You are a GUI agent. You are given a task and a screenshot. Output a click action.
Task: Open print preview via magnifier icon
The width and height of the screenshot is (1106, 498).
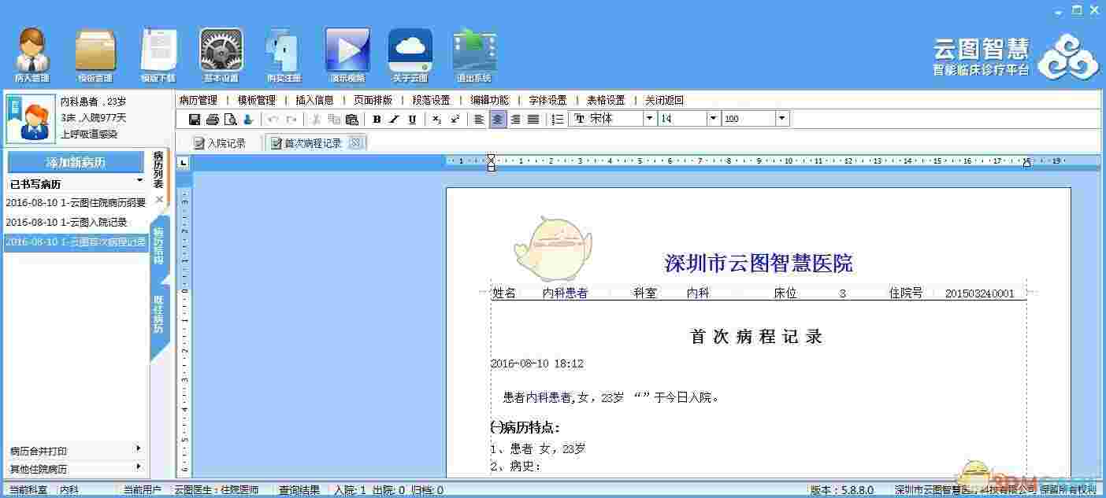(x=231, y=118)
